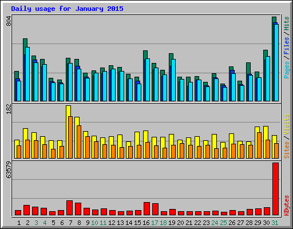Viewport: 293px width, 229px height.
Task: Click day label 1 on the x-axis
Action: point(19,223)
